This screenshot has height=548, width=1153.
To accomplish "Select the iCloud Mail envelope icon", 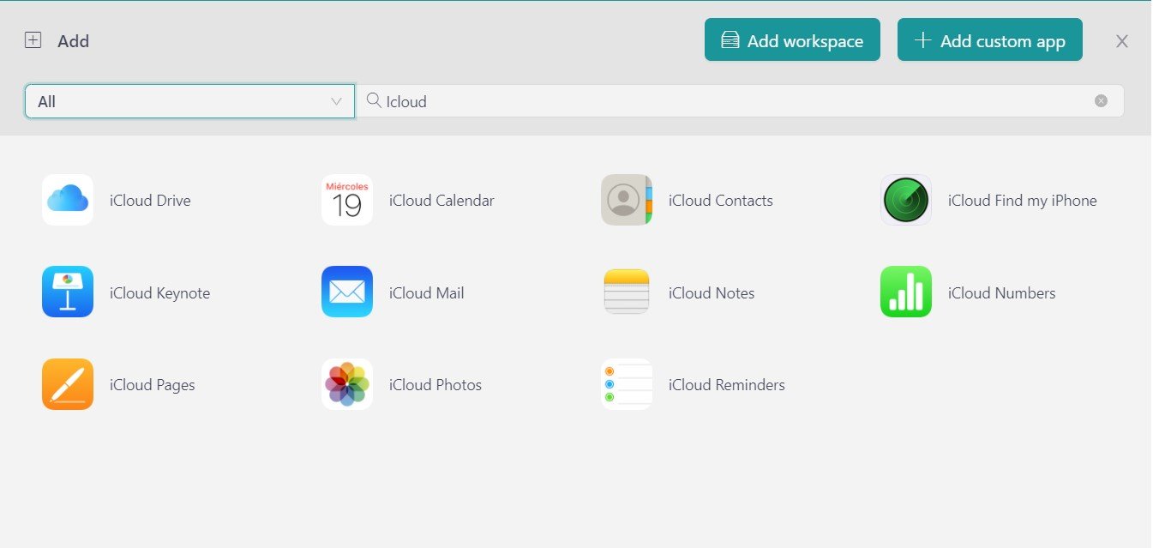I will pos(346,292).
